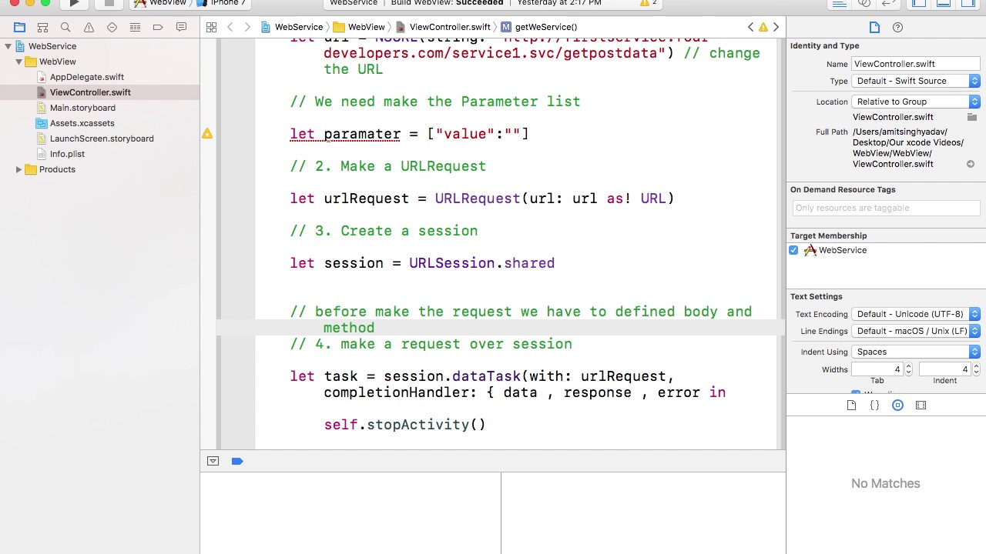The width and height of the screenshot is (986, 554).
Task: Reveal full path in Finder arrow
Action: point(971,164)
